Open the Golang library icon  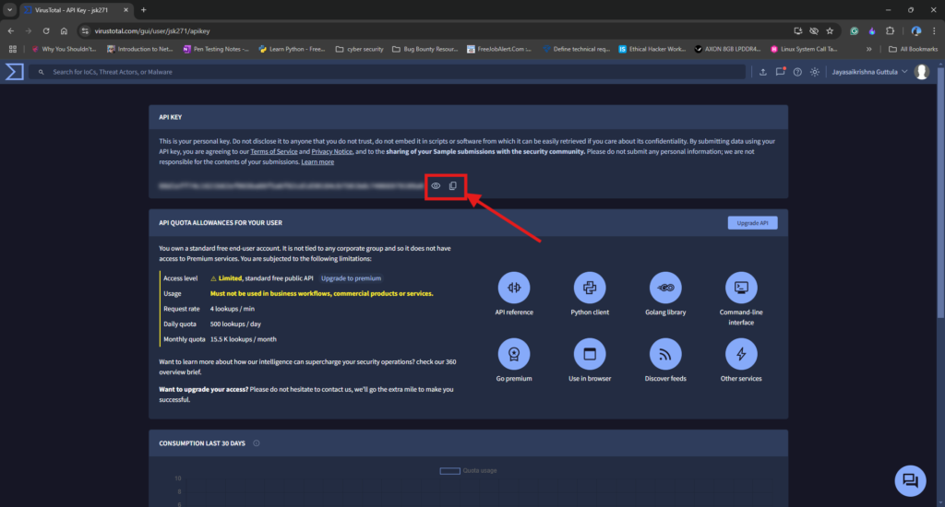[665, 288]
